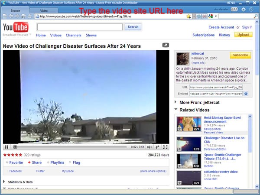The height and width of the screenshot is (195, 260).
Task: Toggle the player size expand icon
Action: pos(157,147)
